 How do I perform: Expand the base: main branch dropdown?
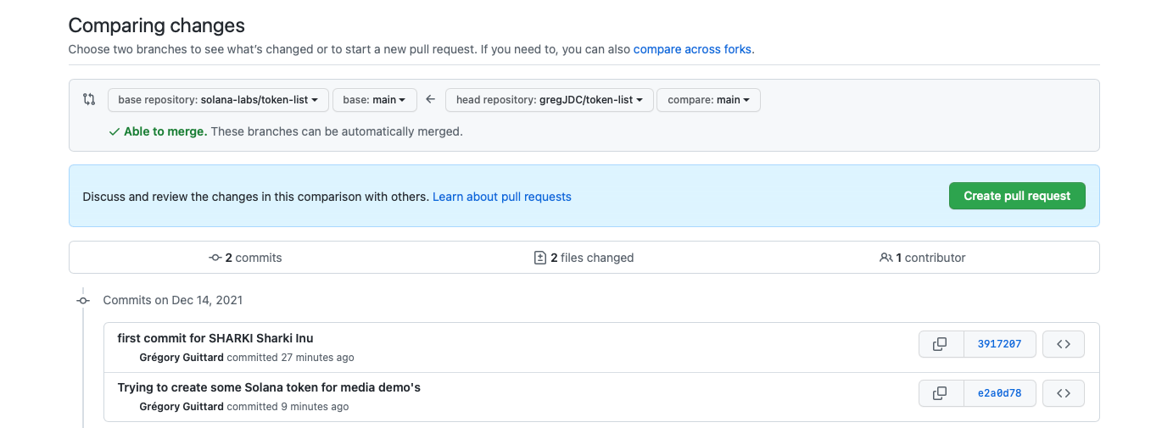click(374, 100)
